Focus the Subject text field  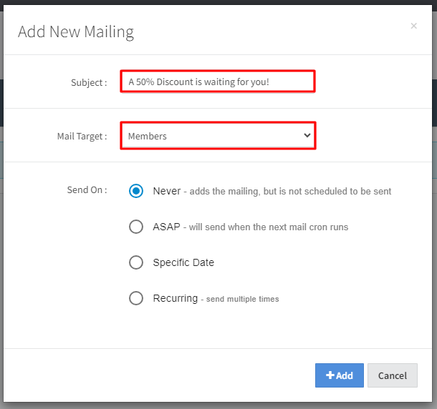point(217,82)
